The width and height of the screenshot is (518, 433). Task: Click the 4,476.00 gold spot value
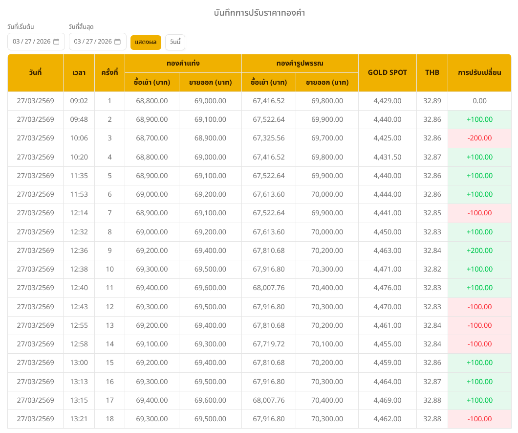(387, 288)
